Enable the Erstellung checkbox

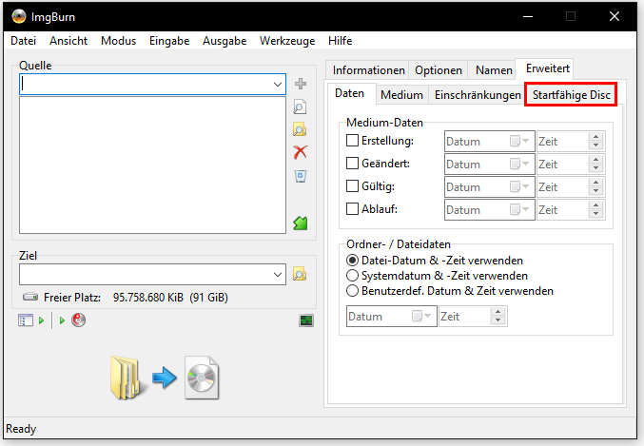coord(352,141)
